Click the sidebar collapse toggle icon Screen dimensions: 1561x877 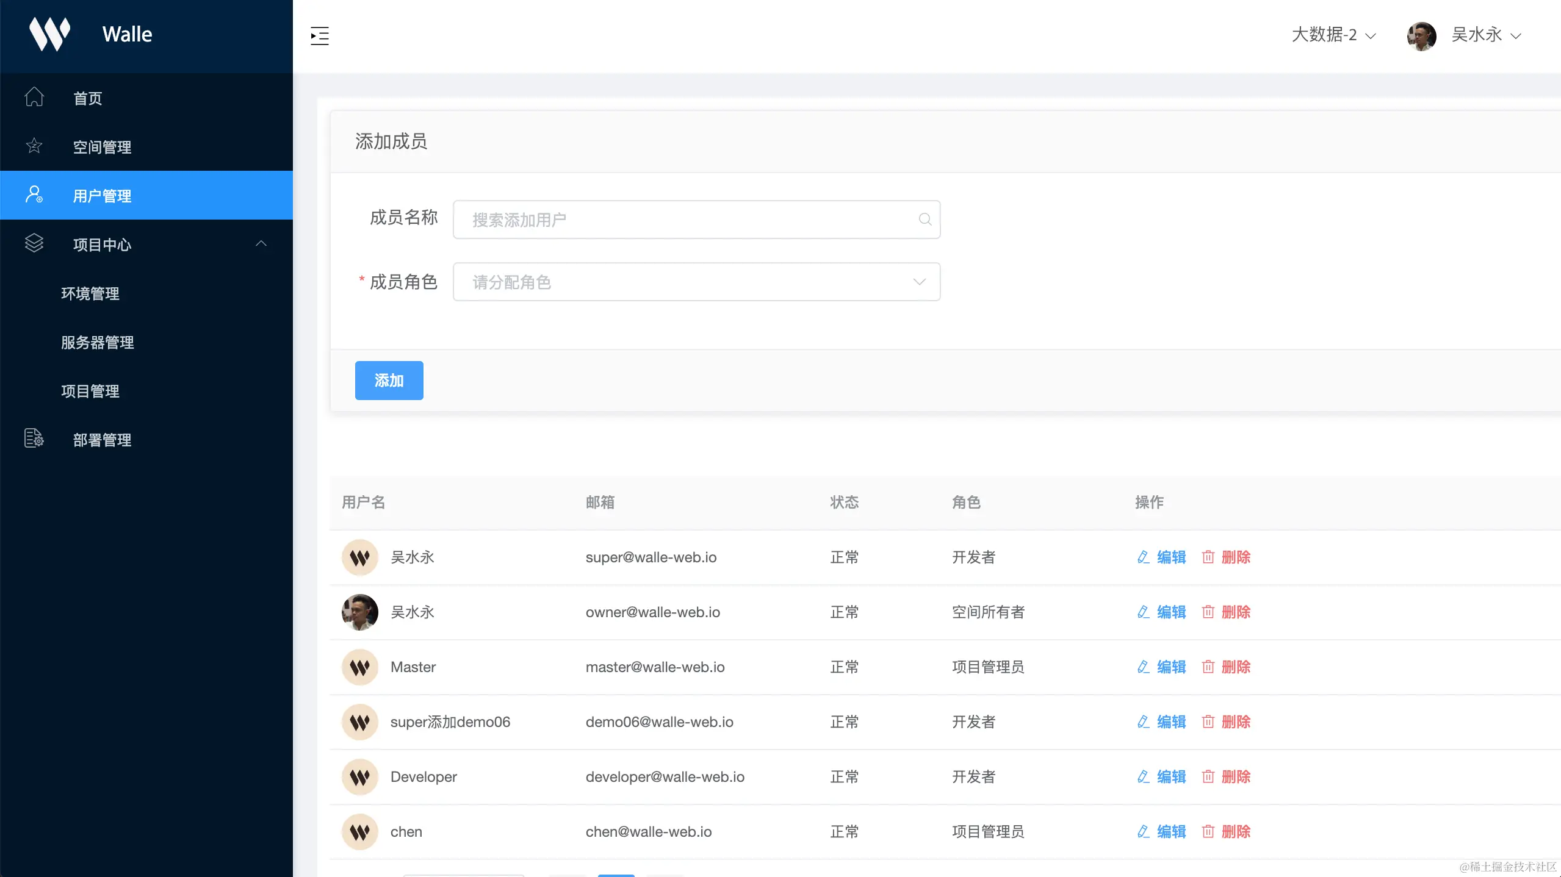tap(319, 36)
